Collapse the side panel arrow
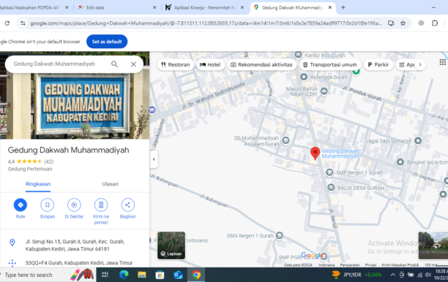This screenshot has height=282, width=448. (x=154, y=159)
